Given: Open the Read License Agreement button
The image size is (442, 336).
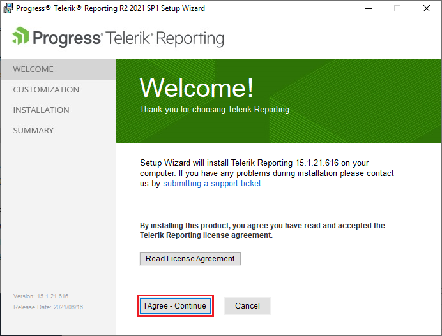Looking at the screenshot, I should click(x=190, y=259).
